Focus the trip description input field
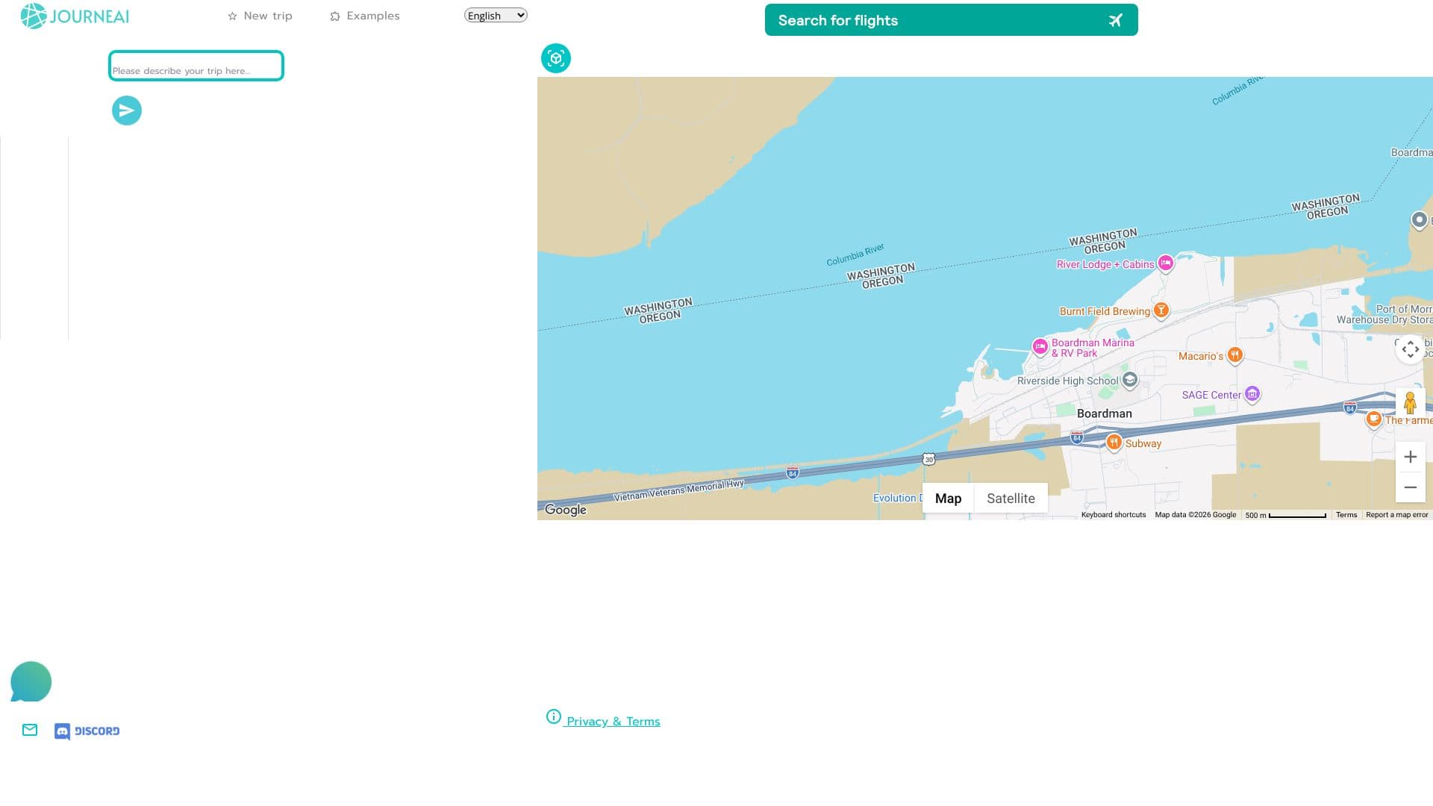Viewport: 1433px width, 806px height. 196,66
